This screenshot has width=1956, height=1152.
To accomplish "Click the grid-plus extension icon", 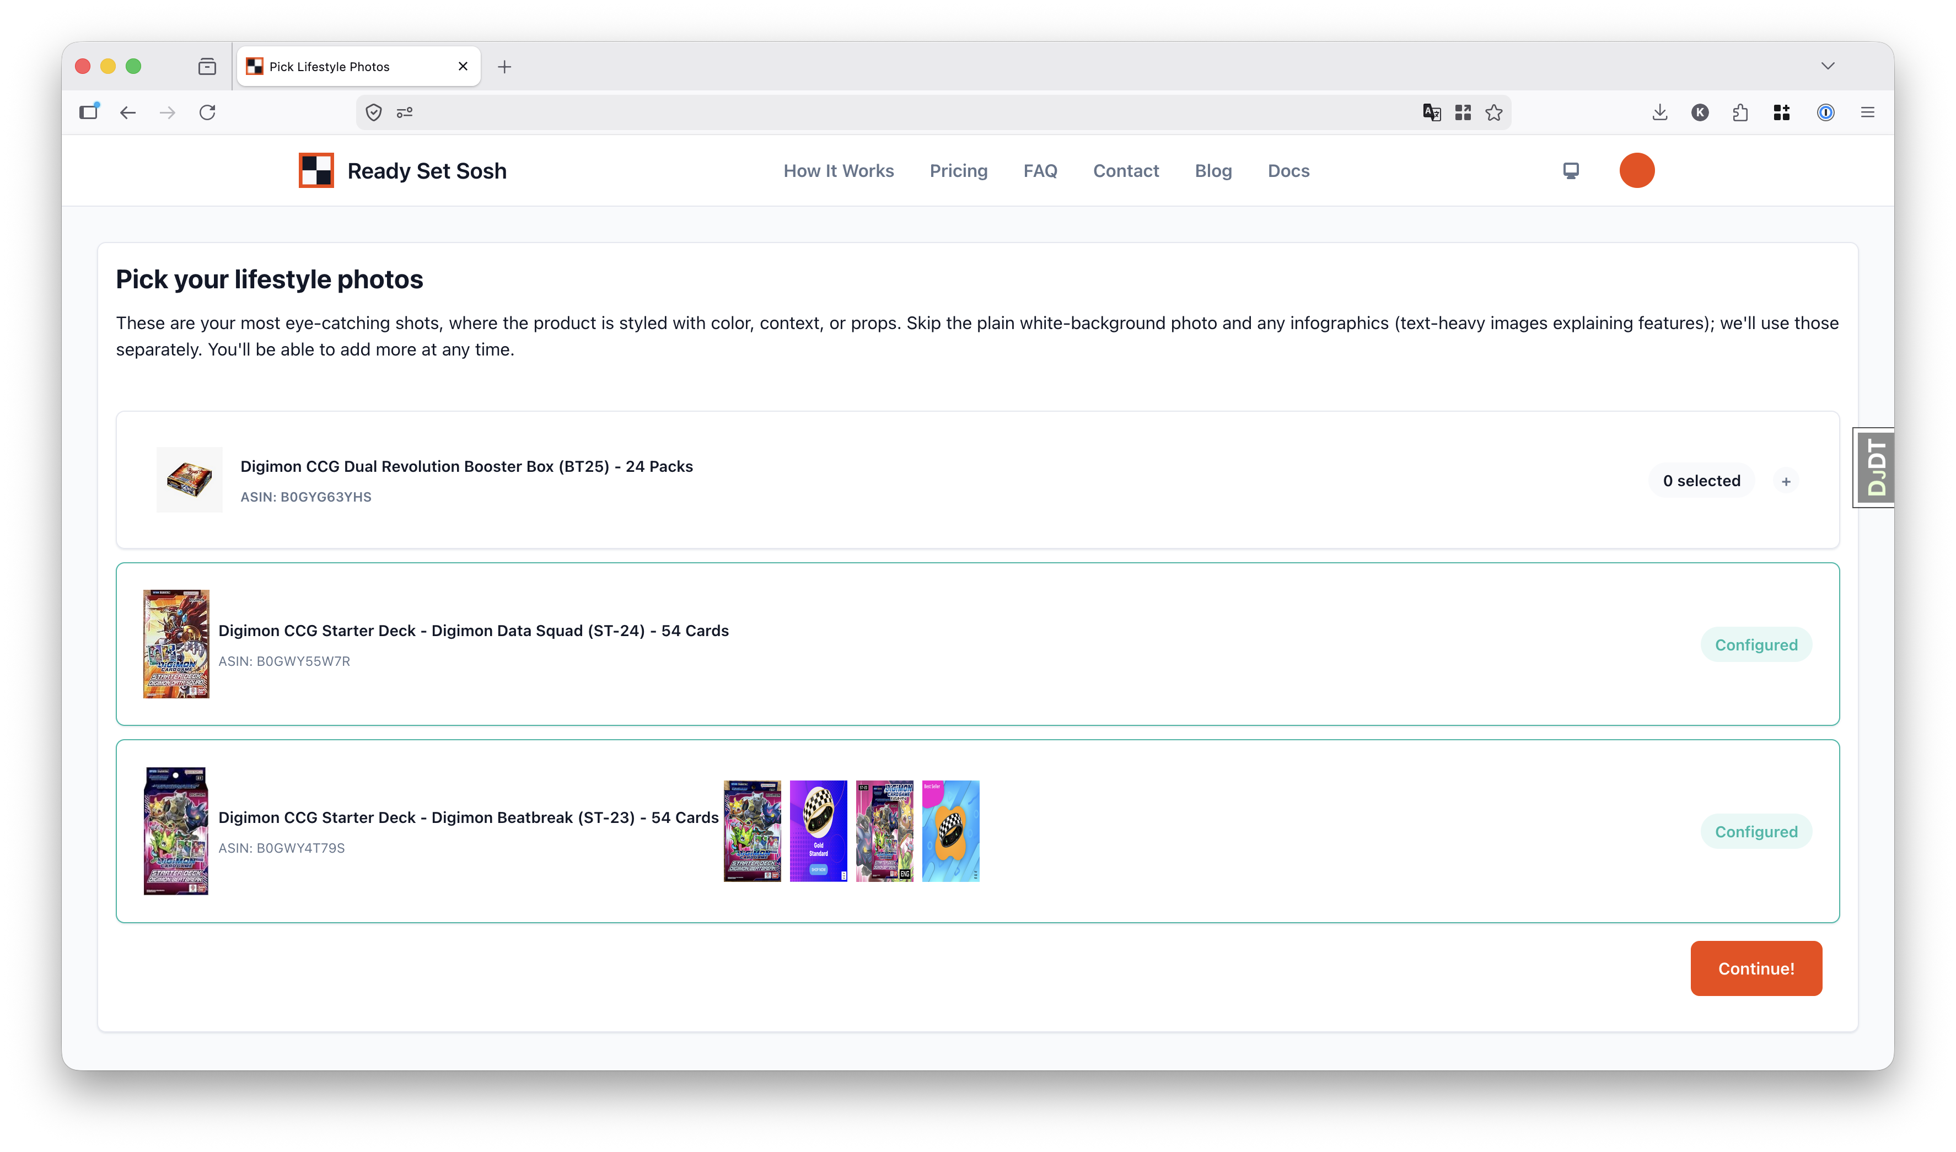I will tap(1781, 112).
